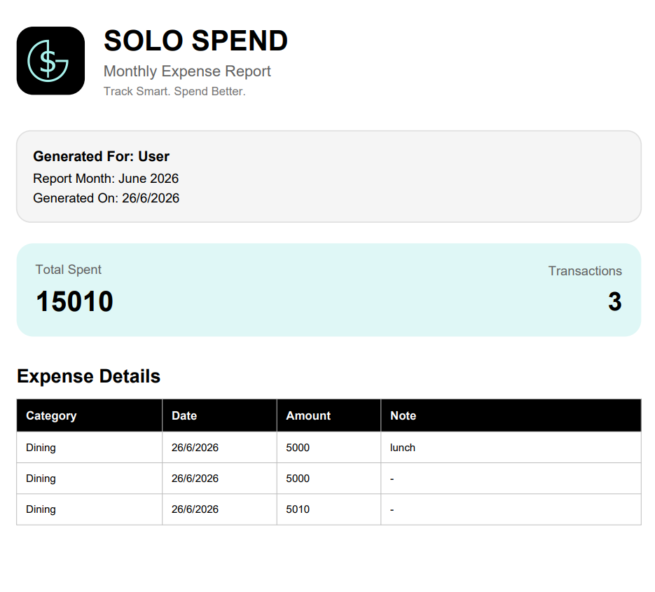Click the total amount 15010
655x592 pixels.
coord(75,301)
